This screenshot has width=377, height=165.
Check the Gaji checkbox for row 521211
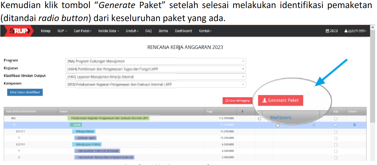(336, 132)
